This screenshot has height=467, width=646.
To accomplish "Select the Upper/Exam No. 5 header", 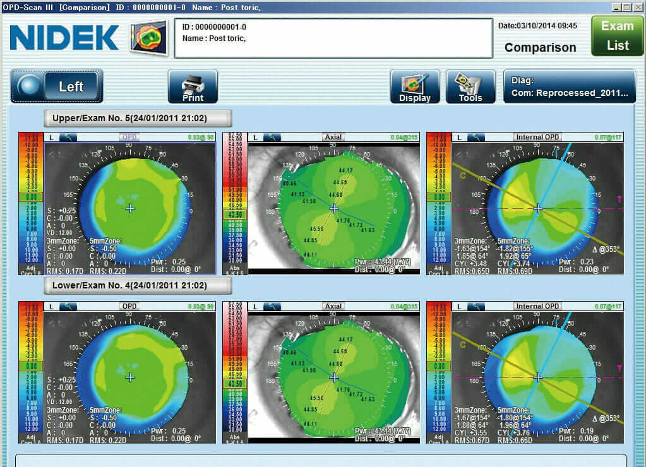I will click(138, 118).
